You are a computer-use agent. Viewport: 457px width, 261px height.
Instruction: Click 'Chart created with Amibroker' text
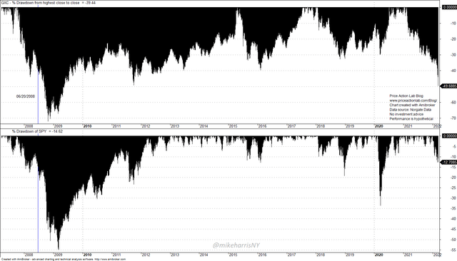click(412, 105)
